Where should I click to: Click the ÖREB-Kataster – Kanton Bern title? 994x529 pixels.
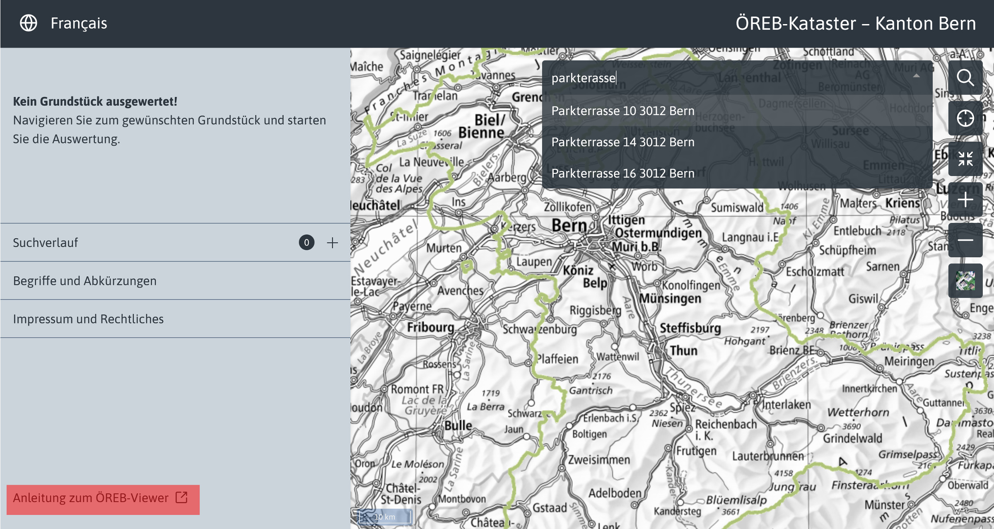(856, 23)
